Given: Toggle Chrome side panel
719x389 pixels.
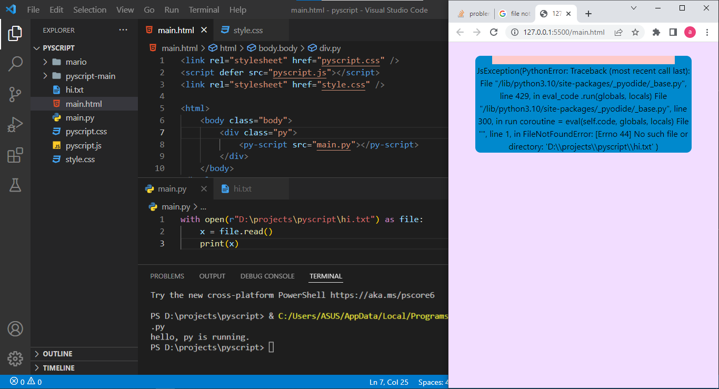Looking at the screenshot, I should point(673,32).
